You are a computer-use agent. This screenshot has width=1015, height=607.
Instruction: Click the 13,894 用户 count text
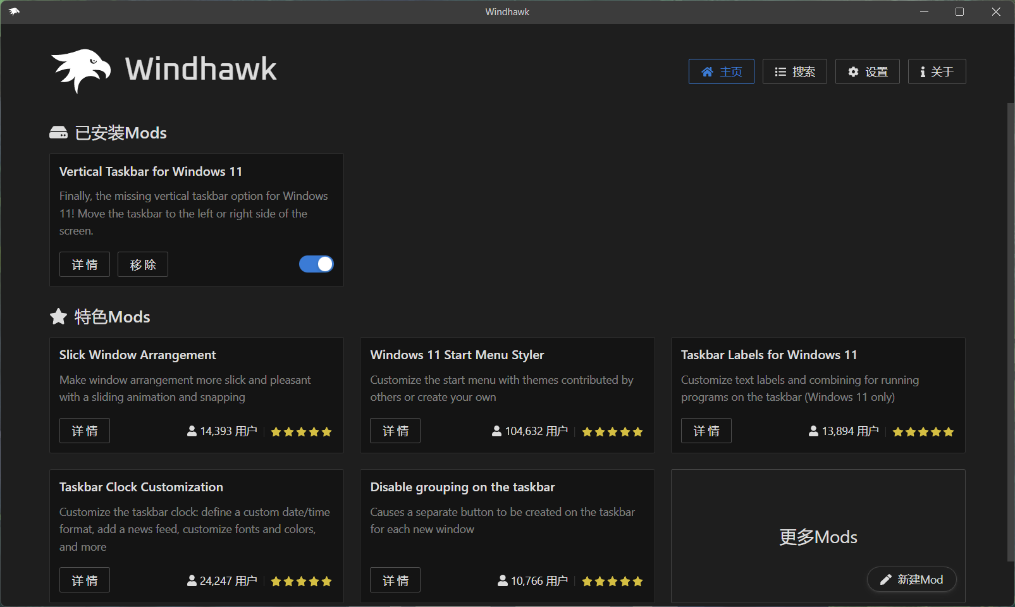(x=850, y=431)
